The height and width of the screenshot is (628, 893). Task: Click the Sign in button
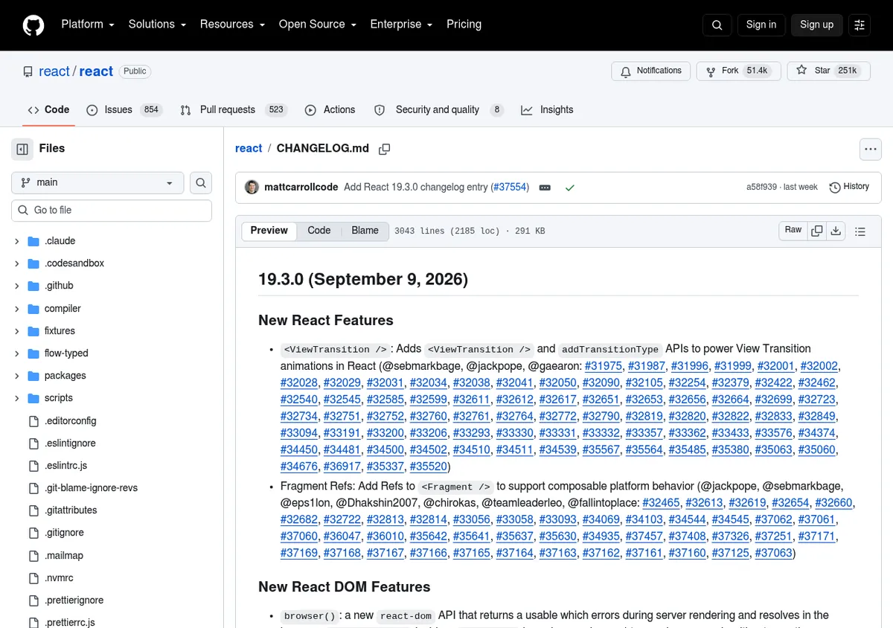(761, 25)
